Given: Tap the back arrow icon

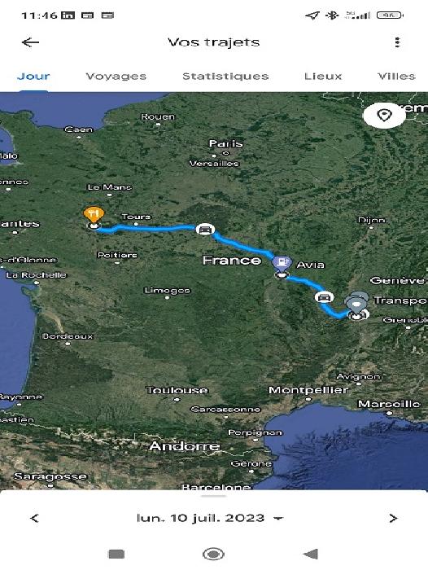Looking at the screenshot, I should point(30,42).
